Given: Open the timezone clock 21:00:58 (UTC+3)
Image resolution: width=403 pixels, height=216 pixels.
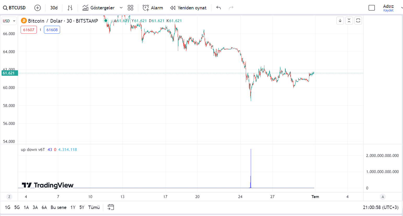Looking at the screenshot, I should click(381, 207).
